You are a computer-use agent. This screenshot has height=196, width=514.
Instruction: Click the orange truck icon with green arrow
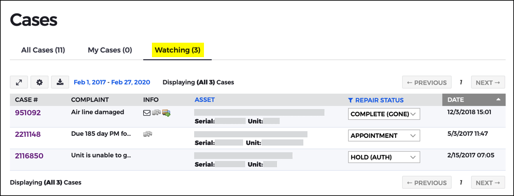(166, 113)
